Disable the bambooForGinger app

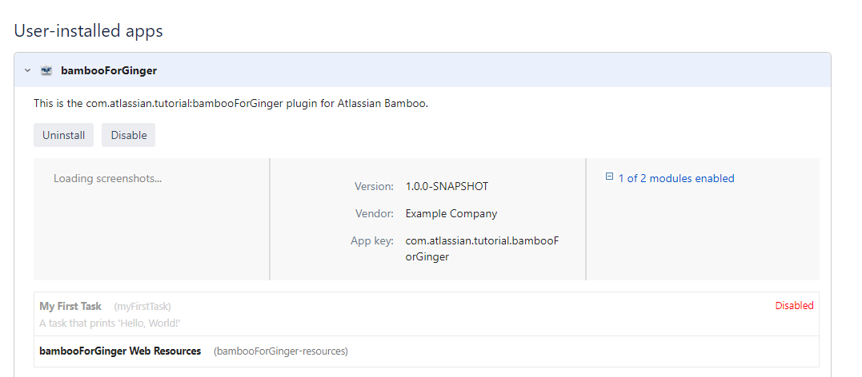[129, 135]
